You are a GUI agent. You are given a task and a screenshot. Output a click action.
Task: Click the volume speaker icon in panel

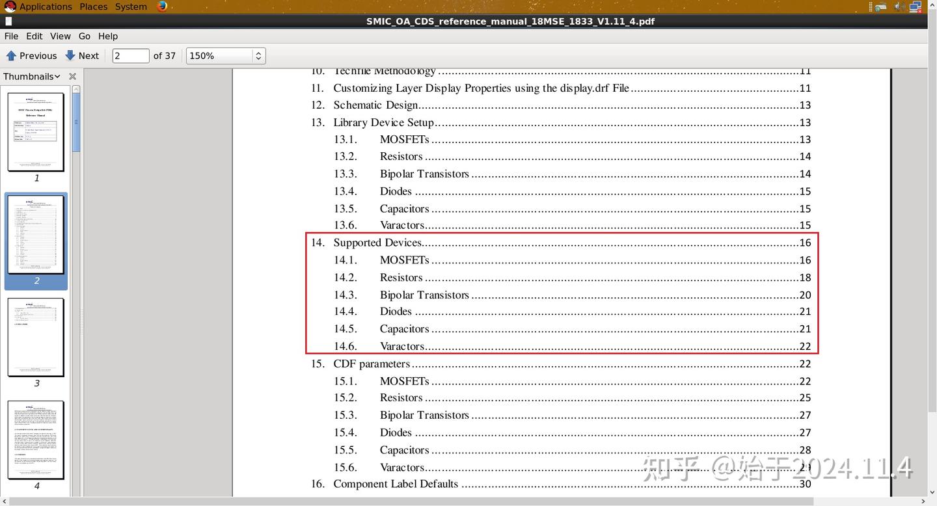point(899,7)
